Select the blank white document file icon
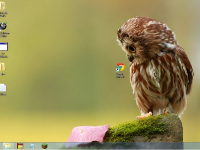The image size is (200, 150). tap(3, 88)
